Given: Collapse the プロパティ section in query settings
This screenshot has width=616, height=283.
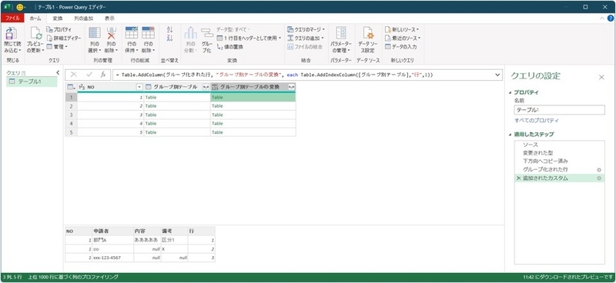Looking at the screenshot, I should pos(511,92).
